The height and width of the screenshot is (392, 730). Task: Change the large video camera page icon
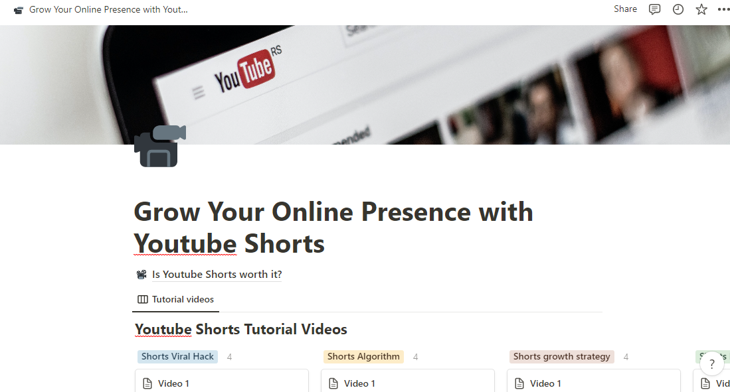tap(159, 146)
